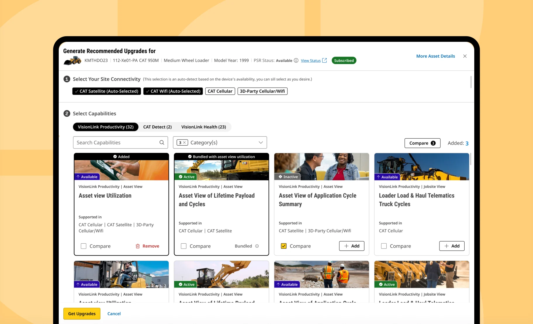Toggle Compare for Asset view Utilization
The image size is (533, 324).
(x=84, y=246)
